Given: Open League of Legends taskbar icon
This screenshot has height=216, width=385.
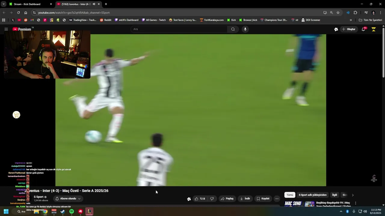Looking at the screenshot, I should (89, 211).
